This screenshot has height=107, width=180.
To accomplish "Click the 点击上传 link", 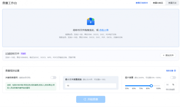I will coord(104,30).
